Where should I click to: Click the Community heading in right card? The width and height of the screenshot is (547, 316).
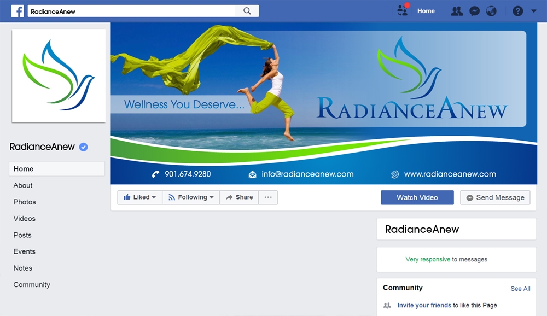point(403,288)
